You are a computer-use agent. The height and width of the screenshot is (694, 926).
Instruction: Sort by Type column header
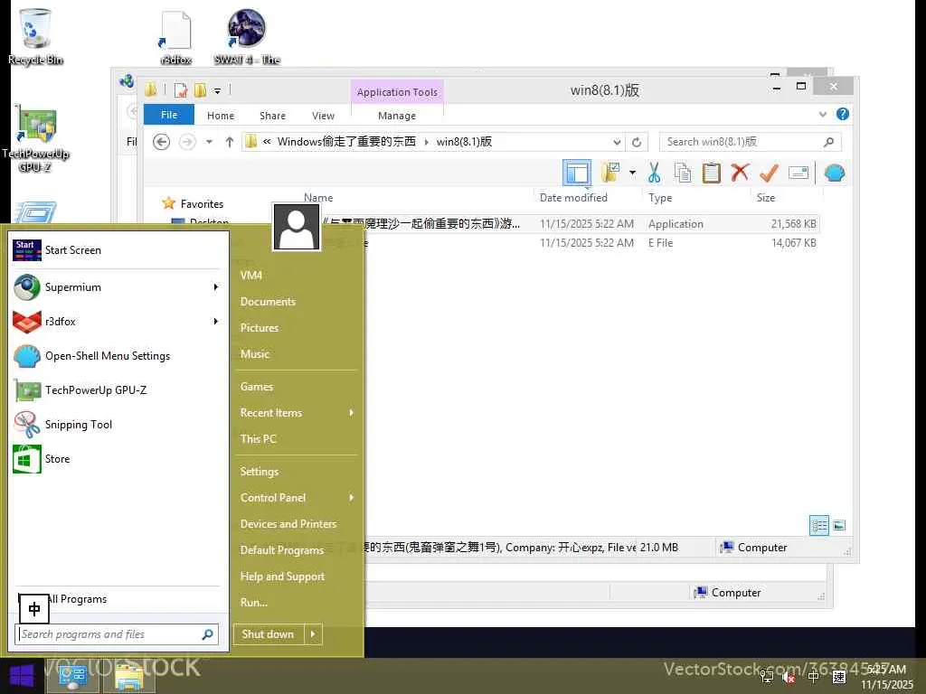click(x=660, y=198)
